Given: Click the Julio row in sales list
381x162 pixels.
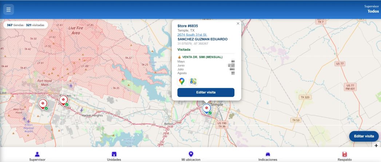Looking at the screenshot, I should click(x=206, y=69).
